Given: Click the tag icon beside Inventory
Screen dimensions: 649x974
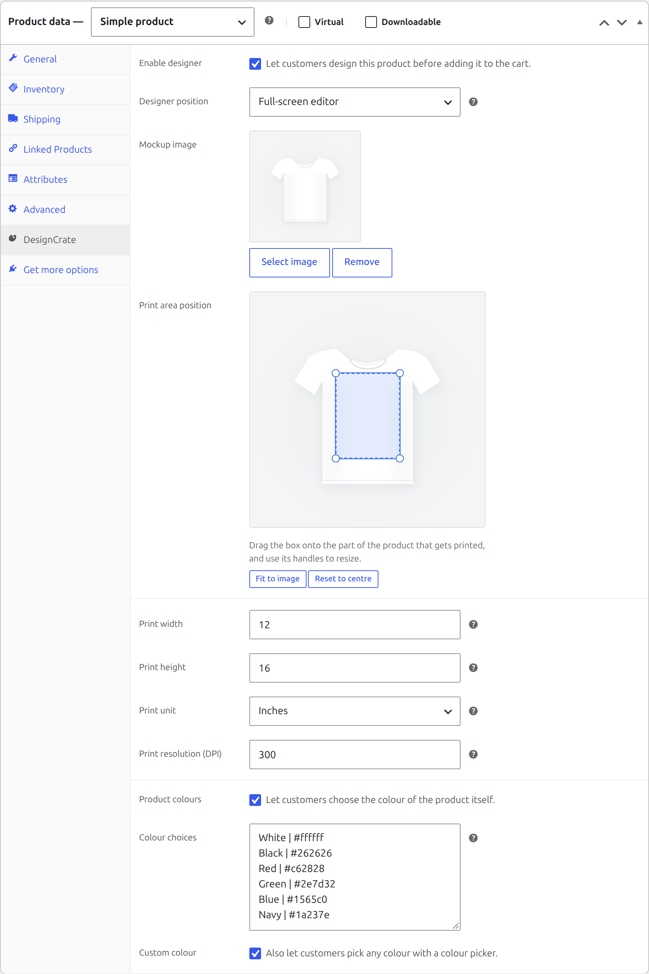Looking at the screenshot, I should pos(13,88).
